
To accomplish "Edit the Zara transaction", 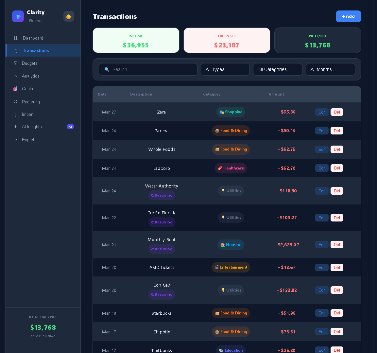I will [322, 112].
